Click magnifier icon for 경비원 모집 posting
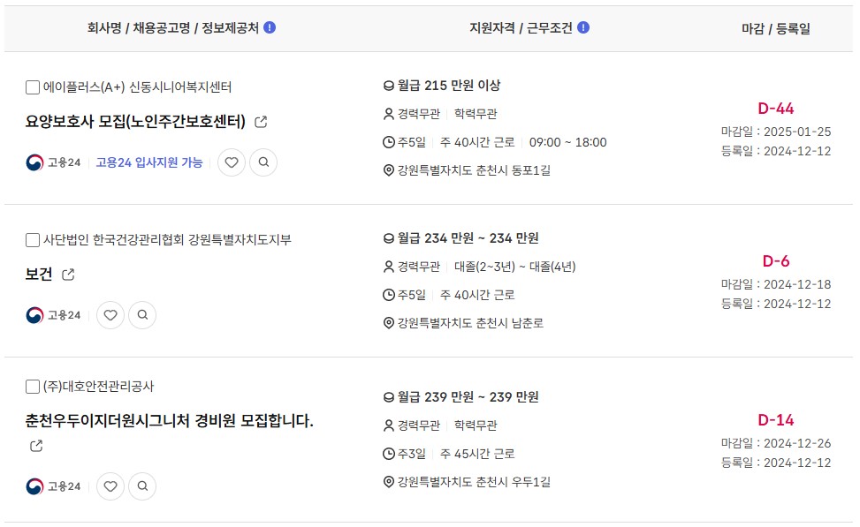Image resolution: width=860 pixels, height=527 pixels. [x=142, y=486]
